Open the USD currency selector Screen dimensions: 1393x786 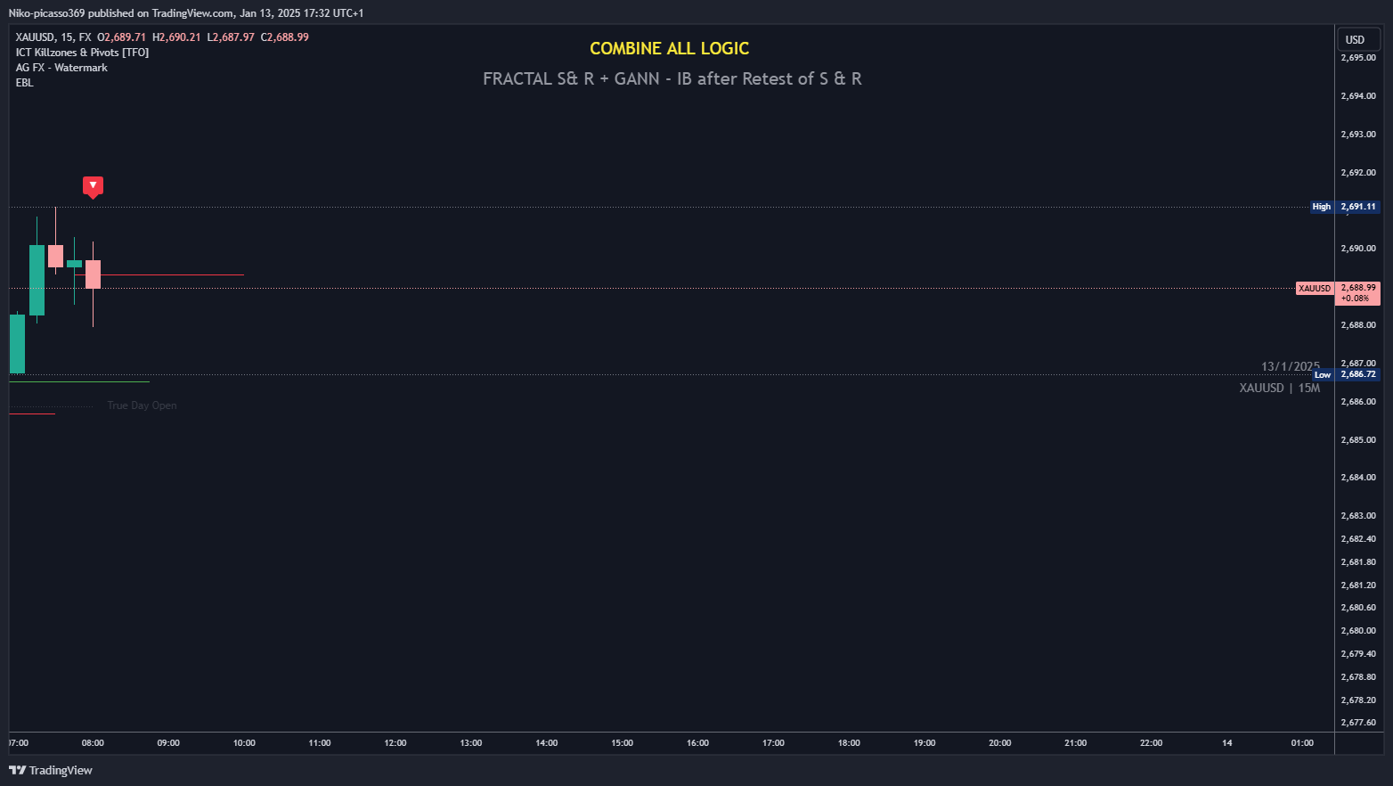click(x=1358, y=39)
